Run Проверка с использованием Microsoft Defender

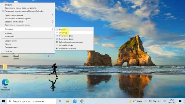[25, 11]
